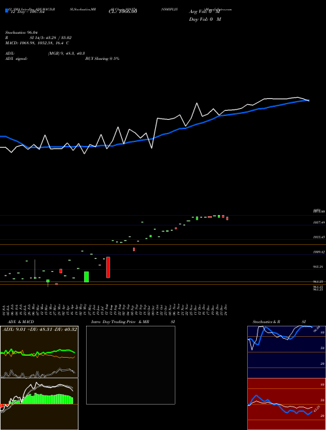Screen dimensions: 326x430
Task: Click the 'Stochastics & R SI' panel title
Action: click(279, 322)
